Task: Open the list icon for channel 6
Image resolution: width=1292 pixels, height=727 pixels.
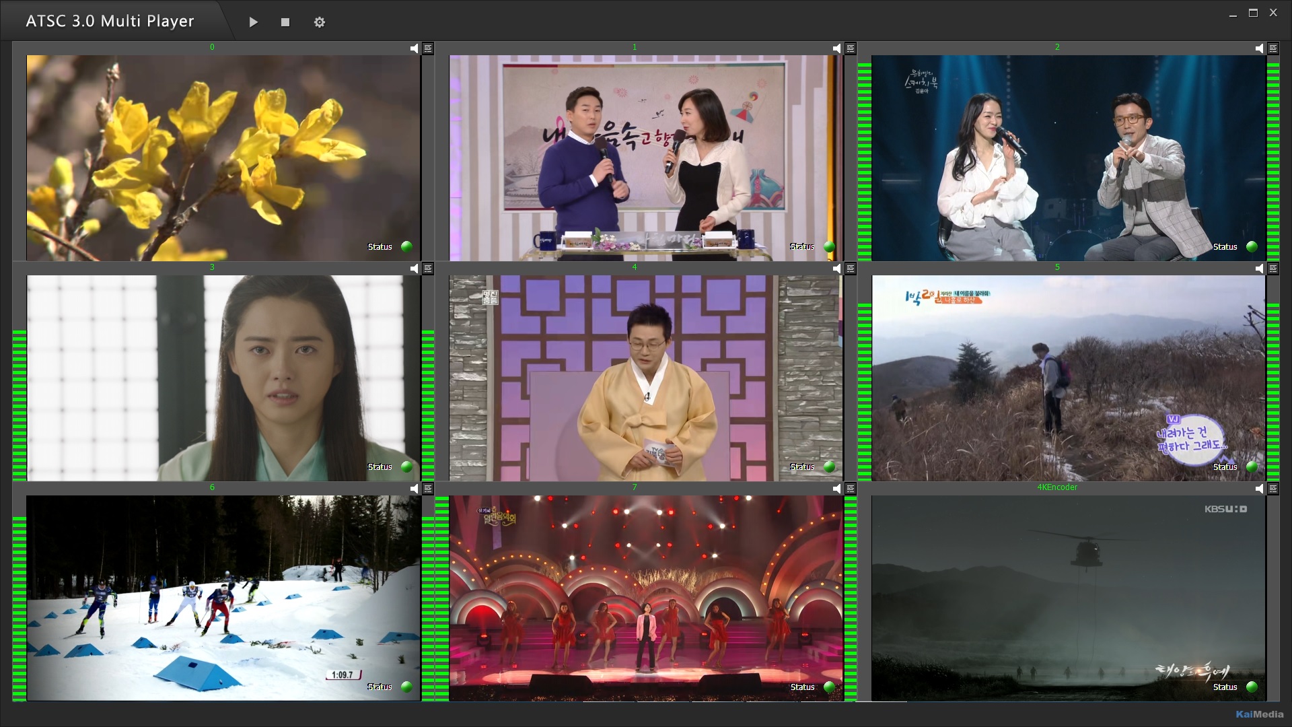Action: (428, 489)
